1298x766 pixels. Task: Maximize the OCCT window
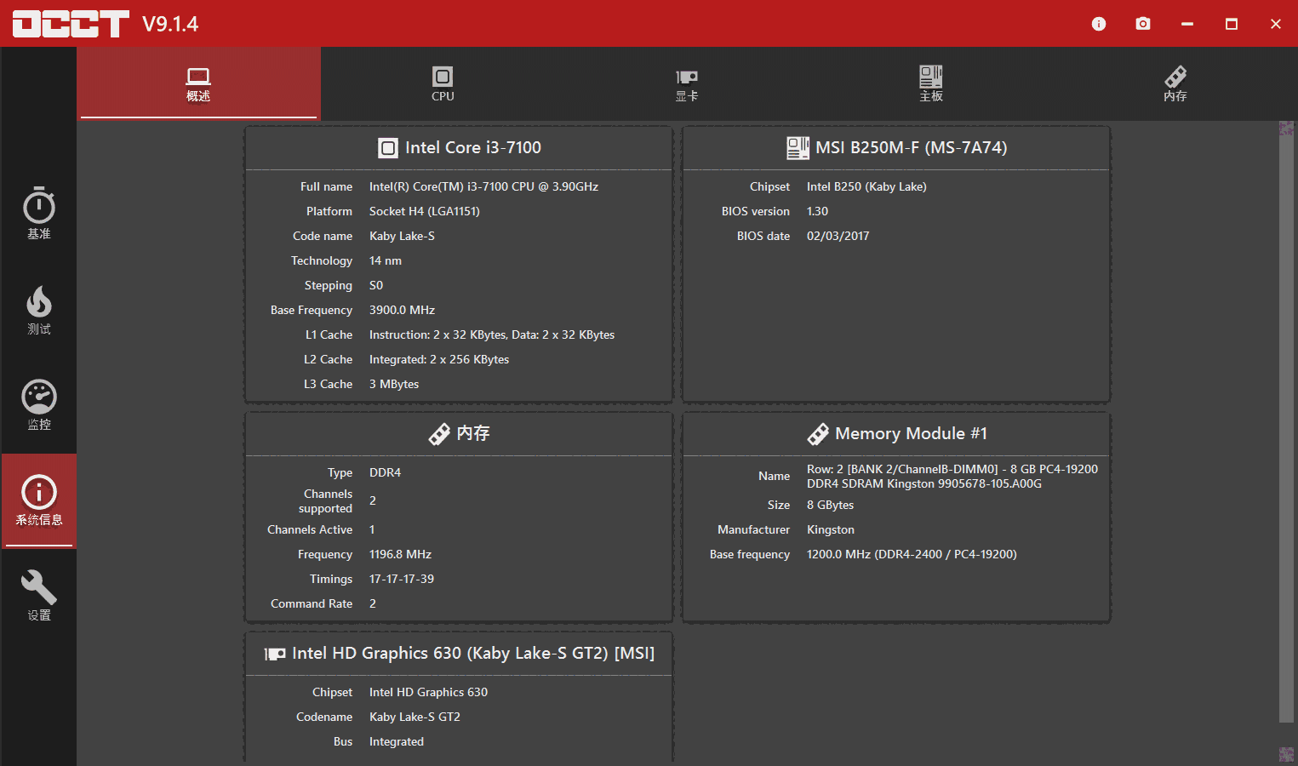click(x=1232, y=24)
